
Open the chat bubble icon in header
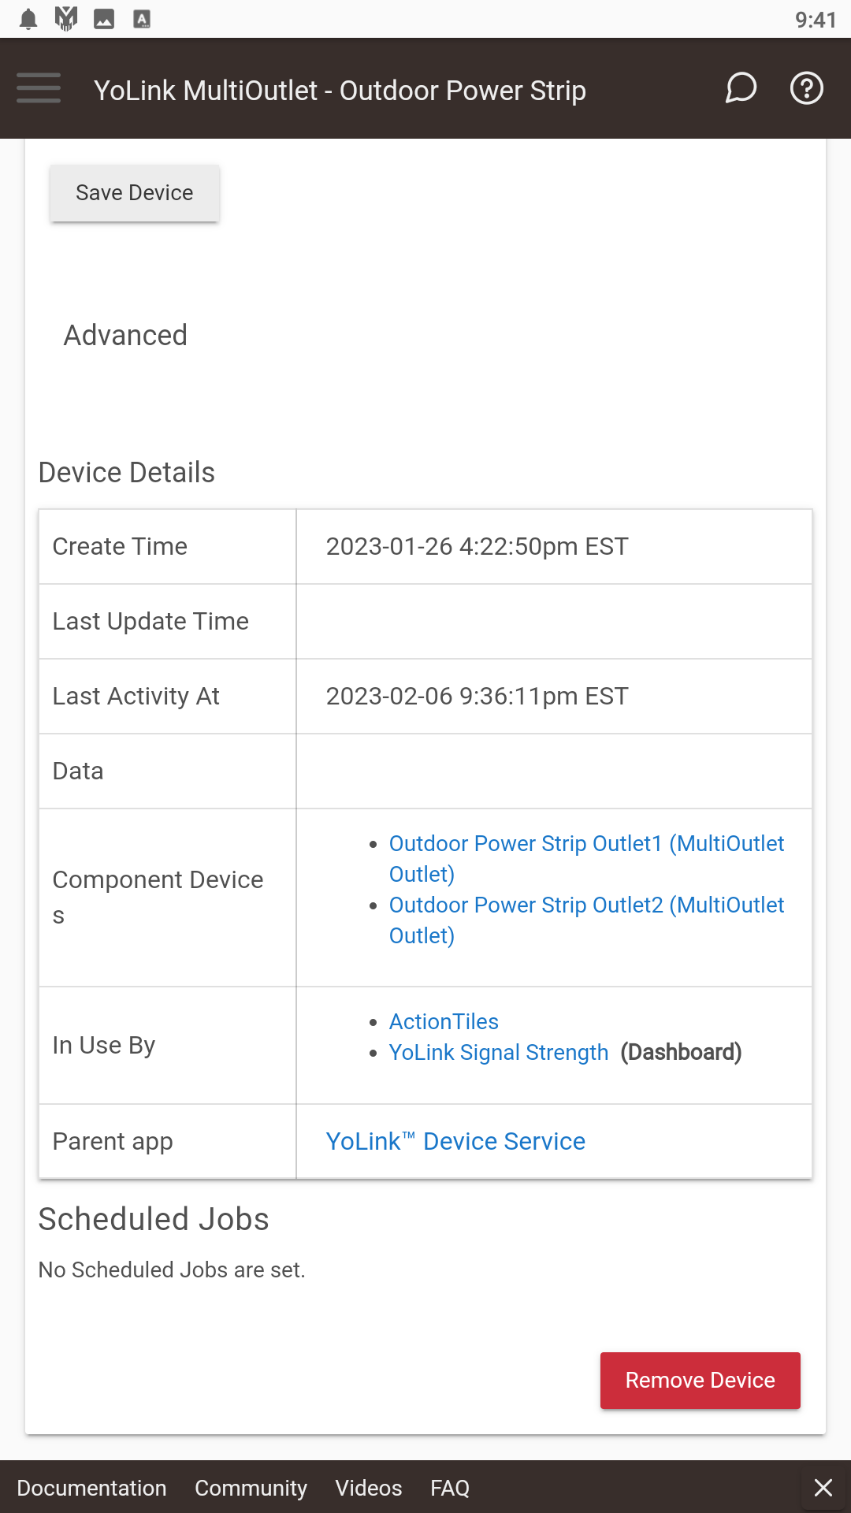[741, 88]
